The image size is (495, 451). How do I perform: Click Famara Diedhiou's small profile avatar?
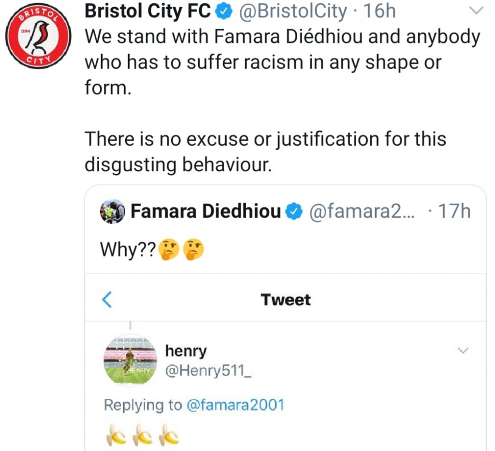point(112,211)
